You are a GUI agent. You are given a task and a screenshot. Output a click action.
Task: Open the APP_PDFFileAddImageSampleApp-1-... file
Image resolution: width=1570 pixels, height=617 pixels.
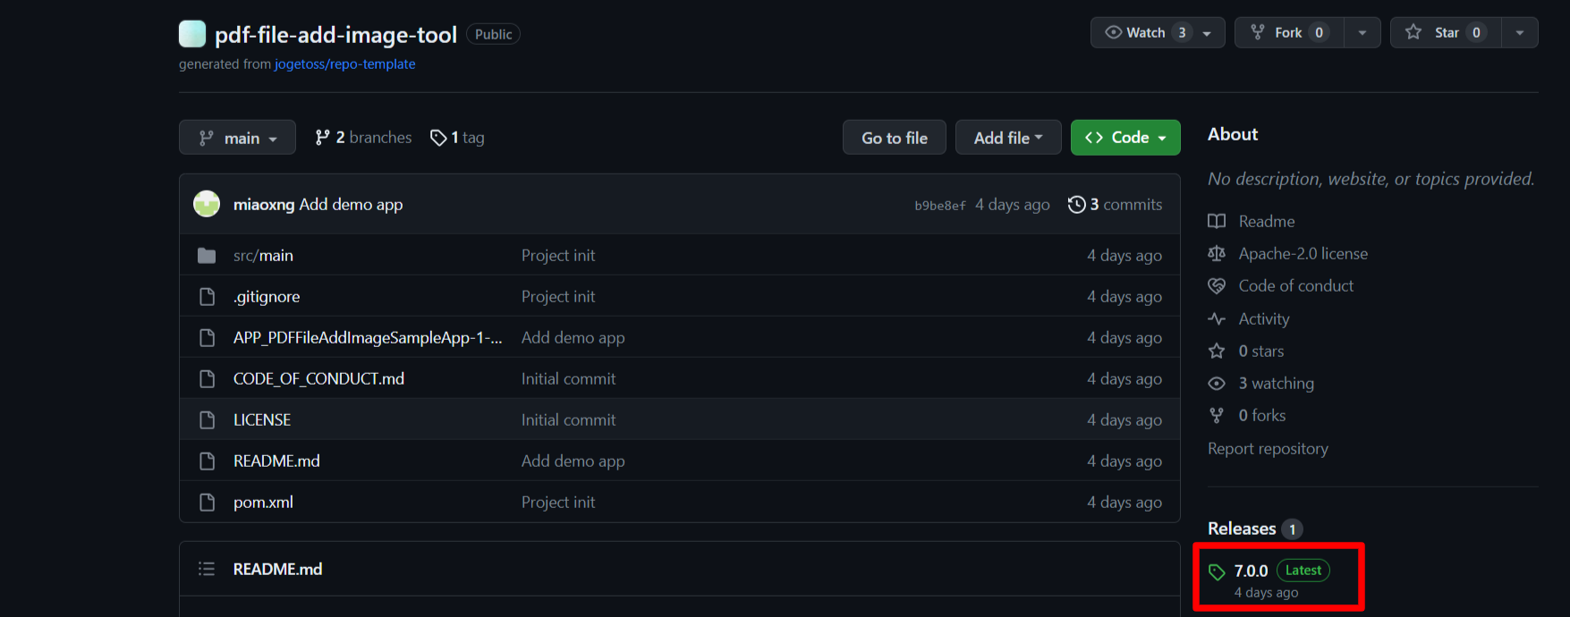pyautogui.click(x=368, y=338)
